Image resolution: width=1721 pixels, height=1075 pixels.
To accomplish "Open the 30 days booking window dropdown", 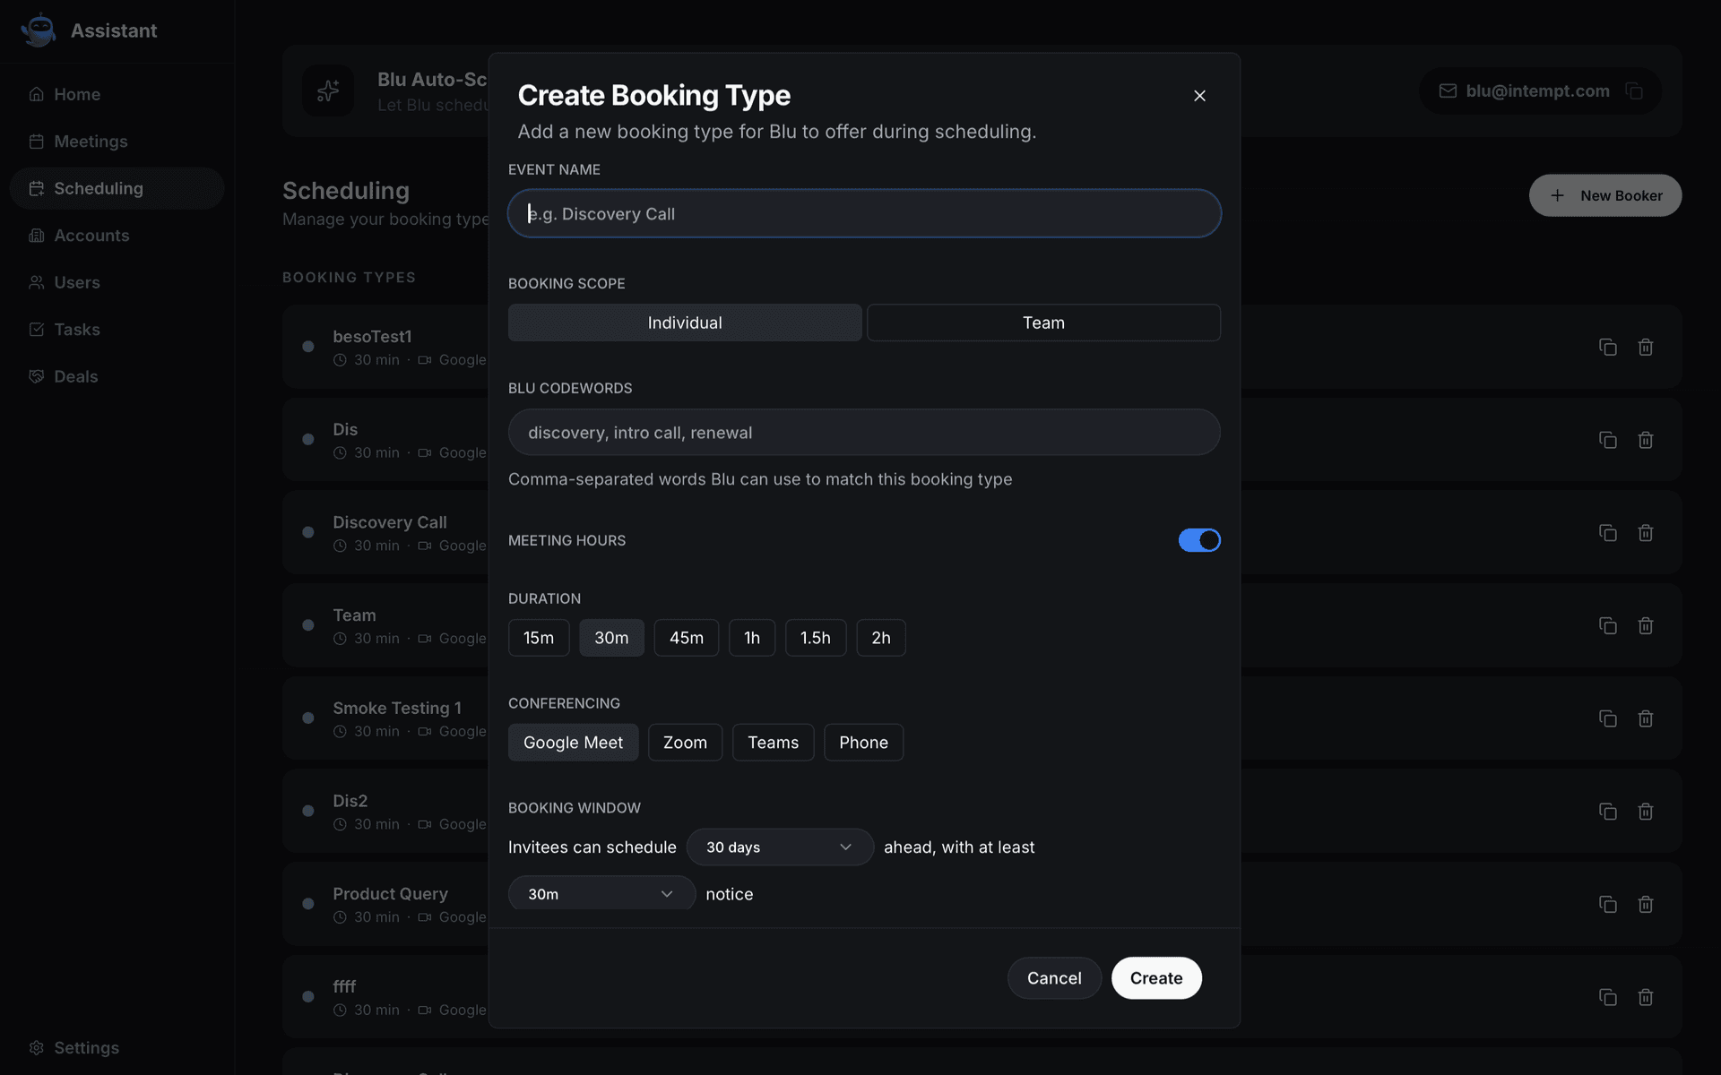I will click(x=780, y=847).
